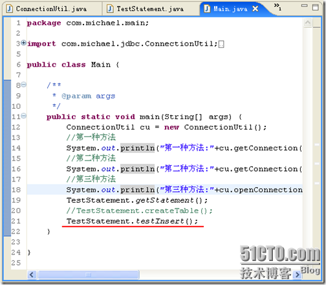Viewport: 326px width, 285px height.
Task: Click line number 25 in the gutter
Action: point(16,263)
